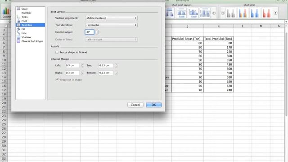Click the Fill paint bucket icon
The image size is (288, 162).
[x=18, y=29]
